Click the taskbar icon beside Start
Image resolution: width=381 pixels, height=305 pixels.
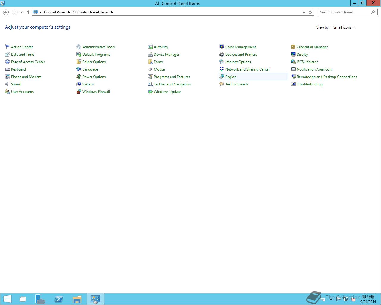(x=23, y=299)
